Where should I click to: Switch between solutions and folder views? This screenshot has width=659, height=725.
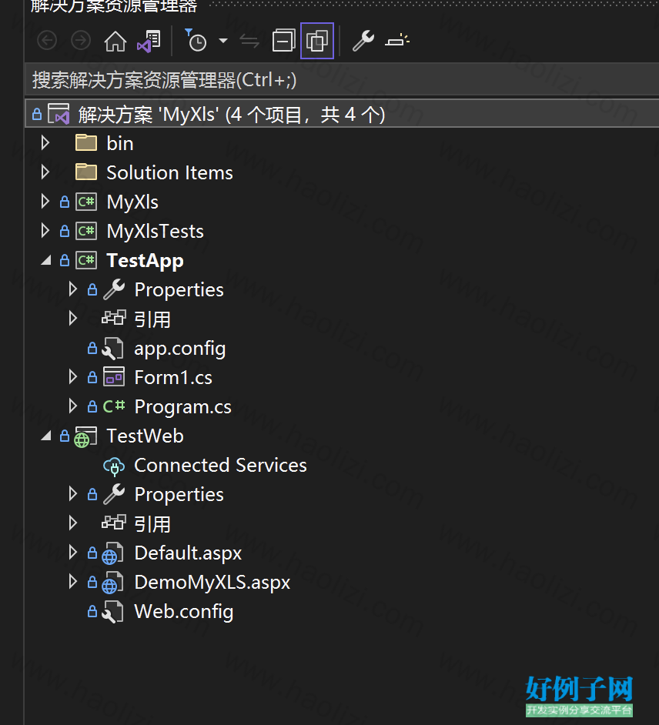point(149,41)
